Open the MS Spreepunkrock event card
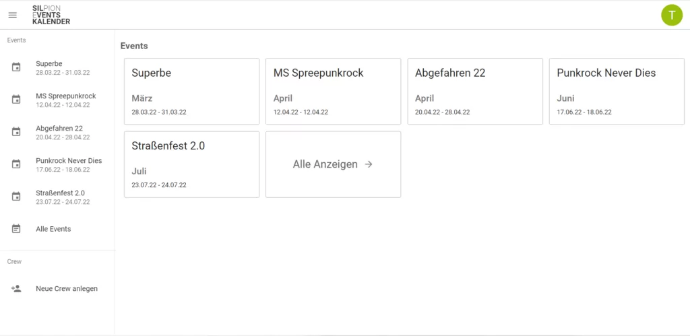This screenshot has height=336, width=690. (x=333, y=92)
